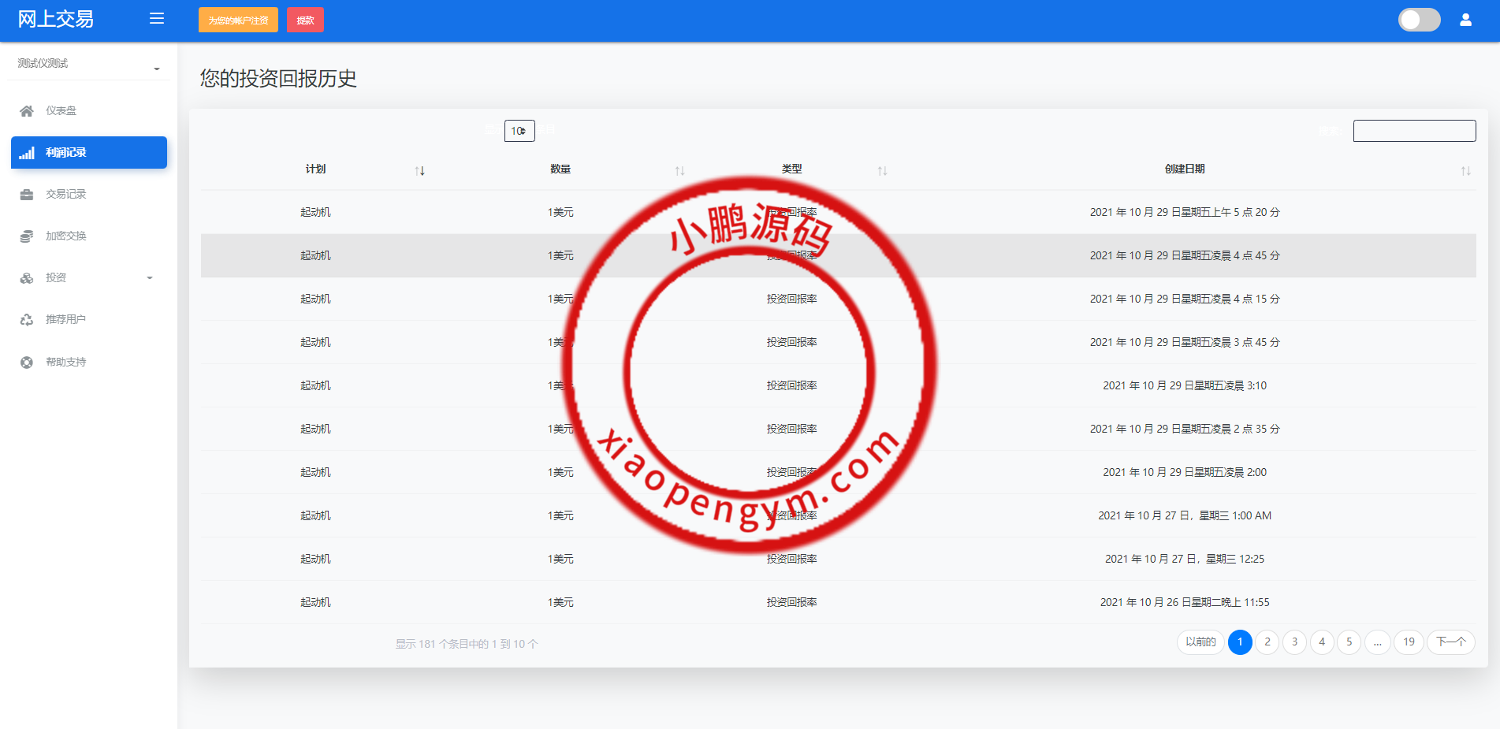The width and height of the screenshot is (1500, 729).
Task: Click the 推荐用户 recycle icon
Action: 27,320
